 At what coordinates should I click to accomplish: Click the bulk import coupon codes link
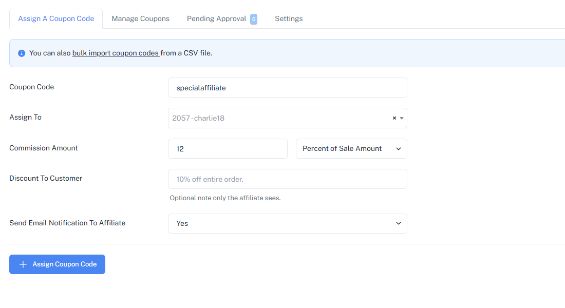116,53
